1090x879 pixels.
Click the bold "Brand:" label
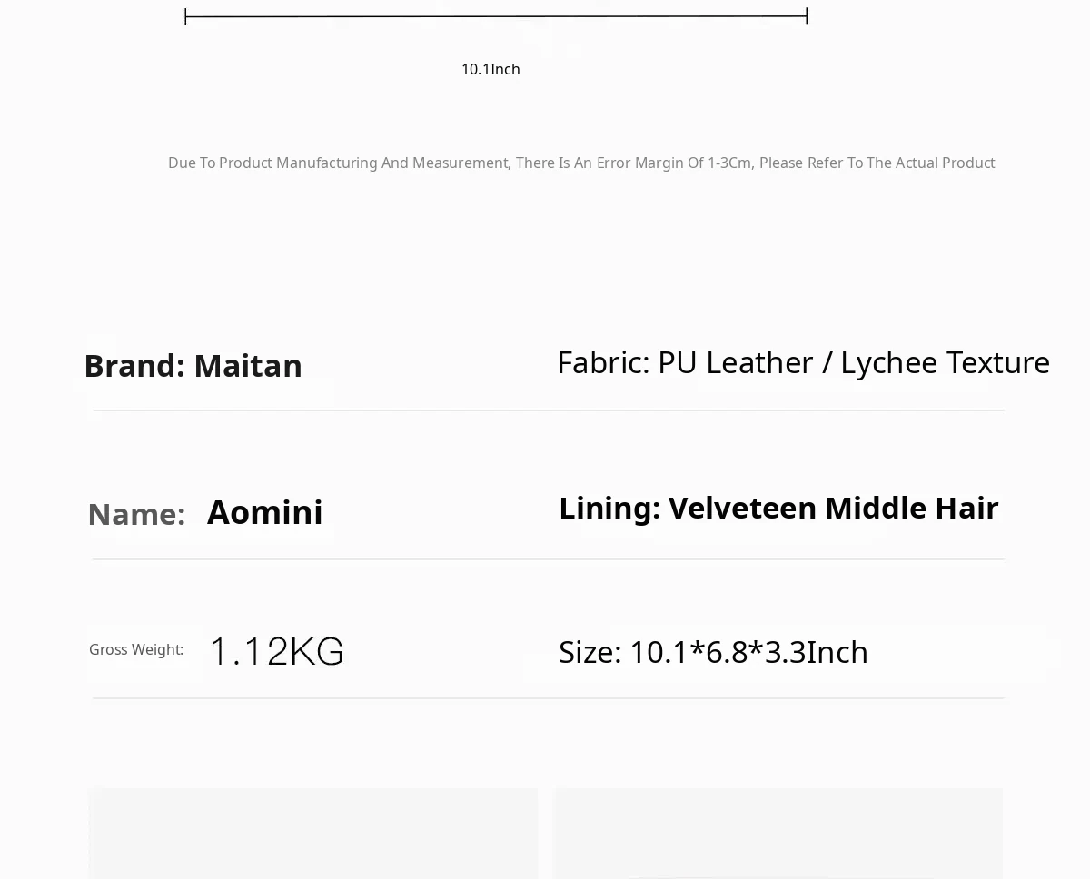[x=134, y=366]
